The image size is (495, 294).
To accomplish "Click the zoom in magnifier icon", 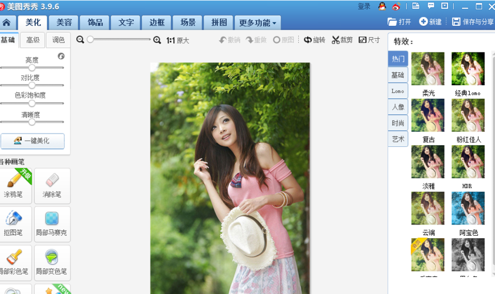I will point(157,40).
